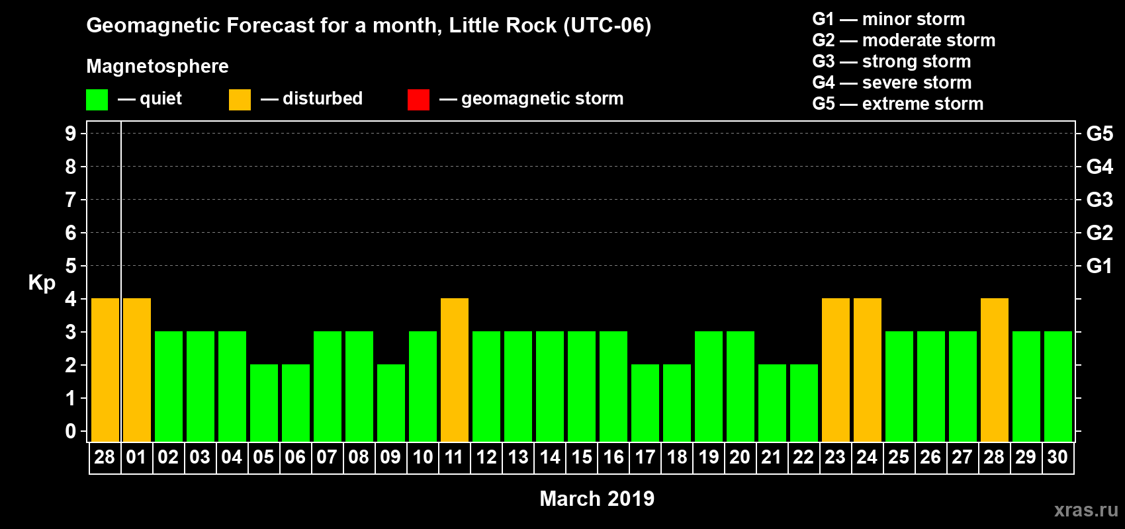Click the 'disturbed' legend label

[322, 99]
